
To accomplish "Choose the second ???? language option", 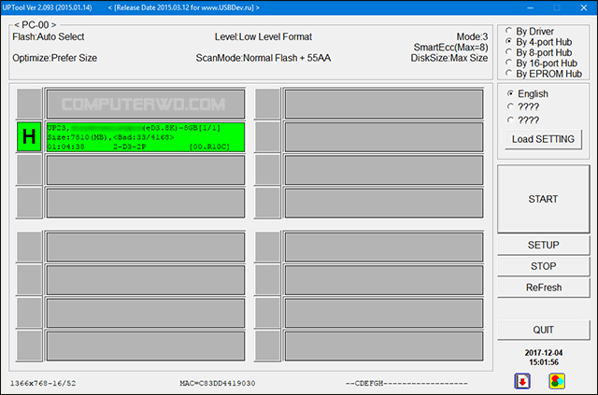I will click(523, 120).
